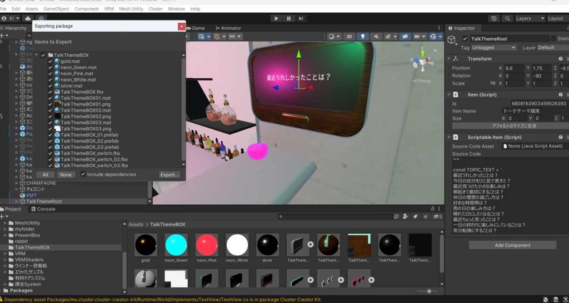The height and width of the screenshot is (303, 569).
Task: Toggle hidden objects visibility eye icon
Action: click(x=405, y=37)
